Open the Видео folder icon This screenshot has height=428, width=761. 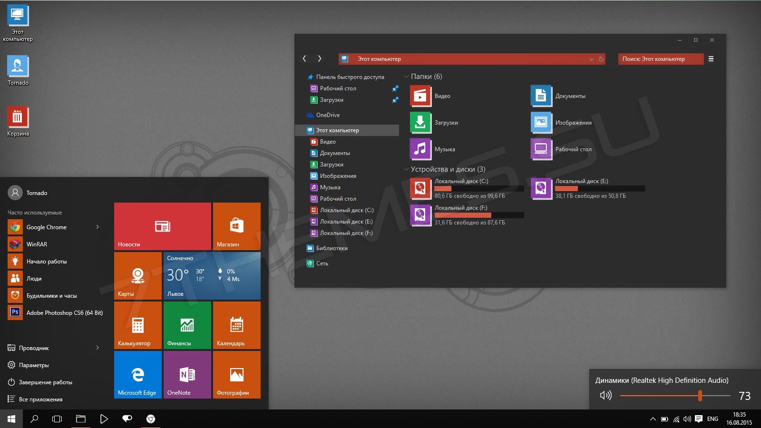pyautogui.click(x=420, y=96)
